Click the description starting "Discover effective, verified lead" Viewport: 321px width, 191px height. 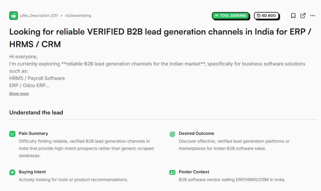pyautogui.click(x=234, y=145)
